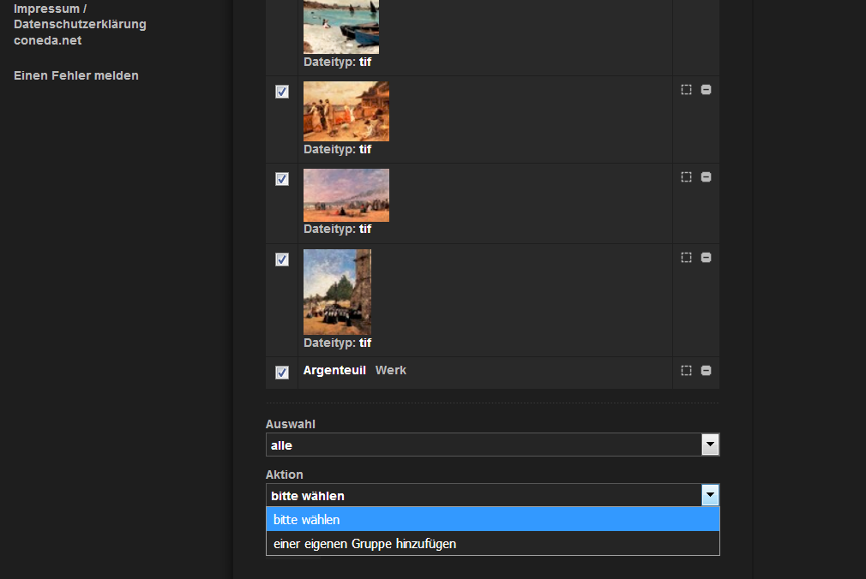Open the Argenteuil entry link
866x579 pixels.
[x=334, y=370]
